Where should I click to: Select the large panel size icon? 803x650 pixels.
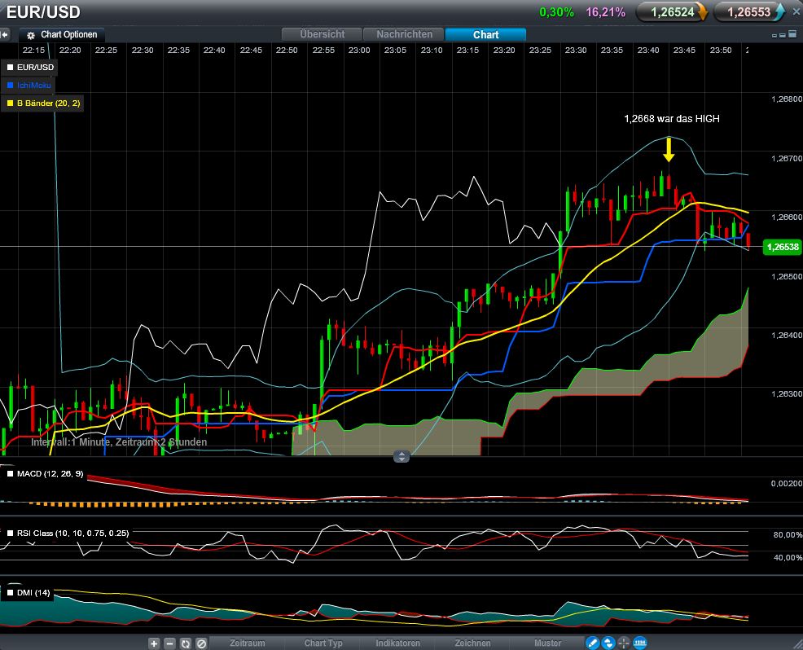point(792,34)
